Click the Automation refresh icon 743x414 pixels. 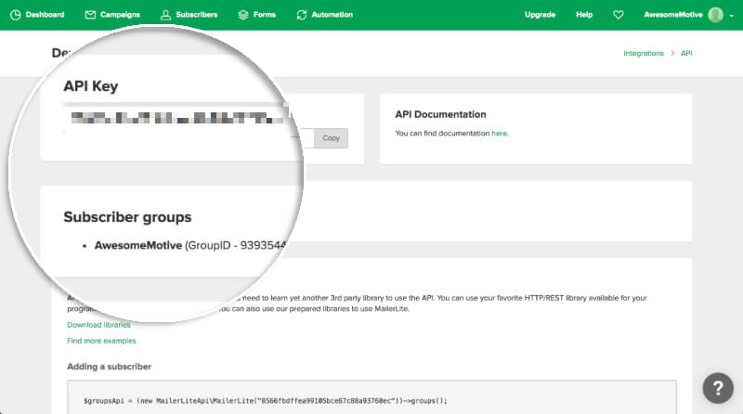pyautogui.click(x=301, y=15)
